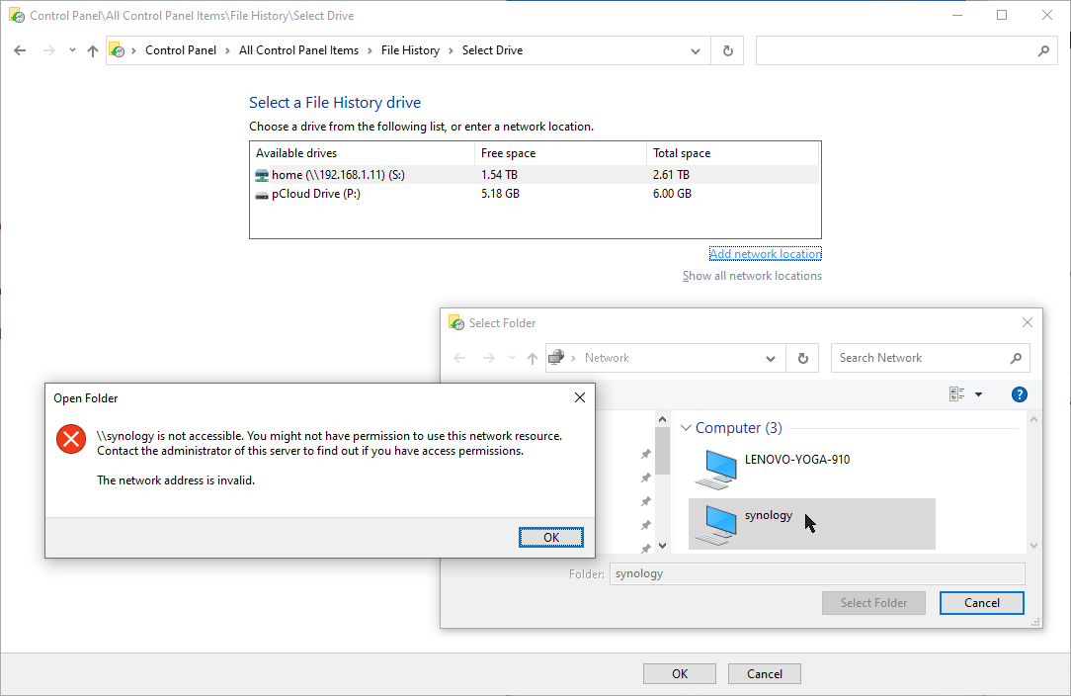Click the Back arrow in Control Panel
The image size is (1071, 696).
click(x=20, y=50)
